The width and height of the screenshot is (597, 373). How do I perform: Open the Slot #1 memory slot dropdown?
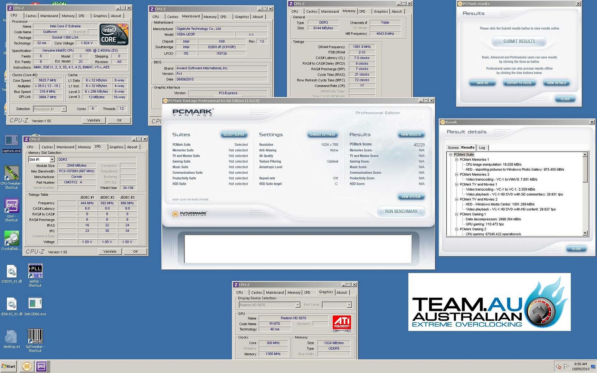coord(52,160)
